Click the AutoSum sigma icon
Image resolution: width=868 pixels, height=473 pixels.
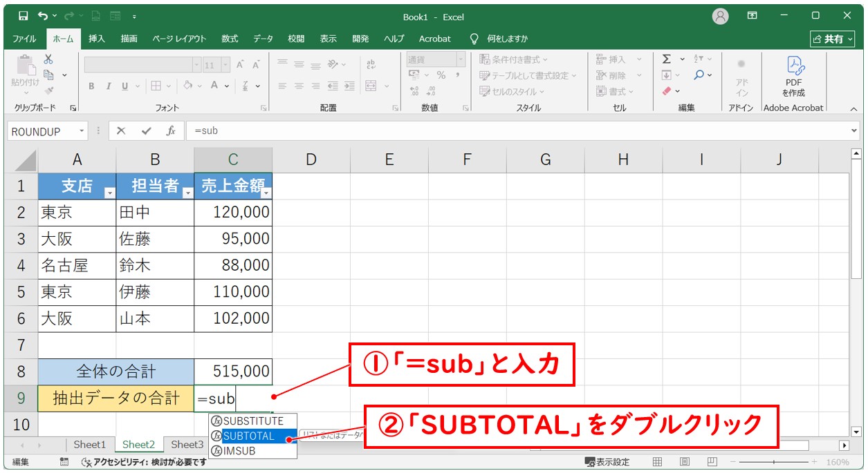click(x=667, y=59)
